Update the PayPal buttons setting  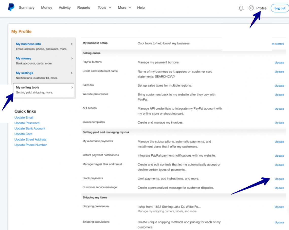click(x=279, y=62)
